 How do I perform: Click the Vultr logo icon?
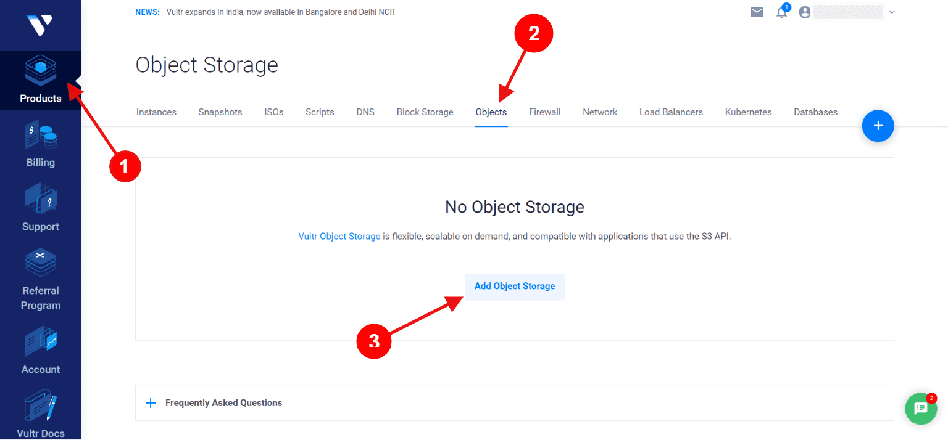(39, 25)
